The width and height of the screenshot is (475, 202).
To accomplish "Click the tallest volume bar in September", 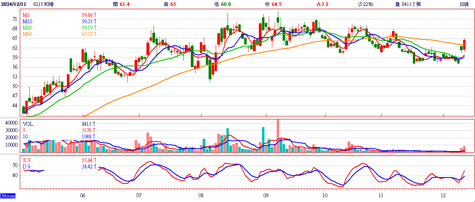I will coord(278,135).
